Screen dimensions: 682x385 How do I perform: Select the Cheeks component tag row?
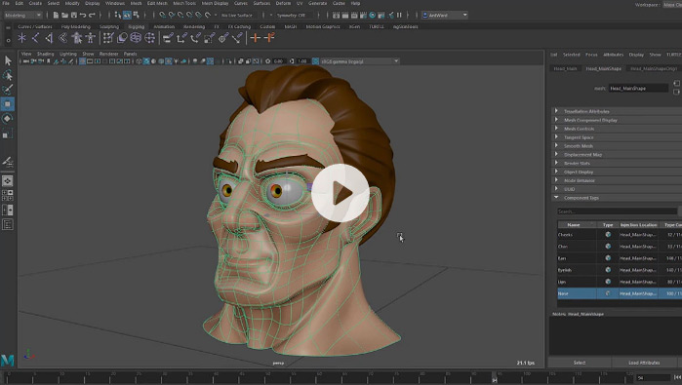click(620, 235)
